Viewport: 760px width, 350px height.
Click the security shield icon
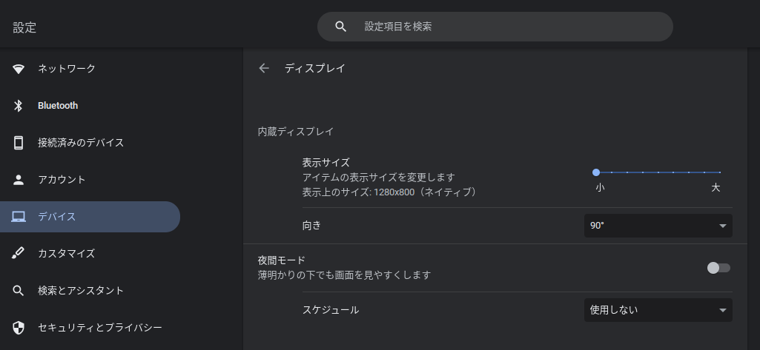[x=19, y=328]
